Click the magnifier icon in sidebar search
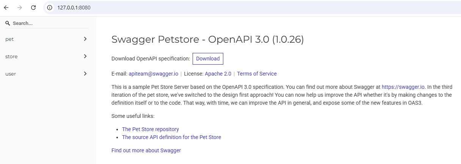 coord(7,23)
